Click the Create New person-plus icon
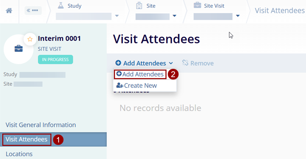Viewport: 306px width, 159px height. (x=120, y=85)
